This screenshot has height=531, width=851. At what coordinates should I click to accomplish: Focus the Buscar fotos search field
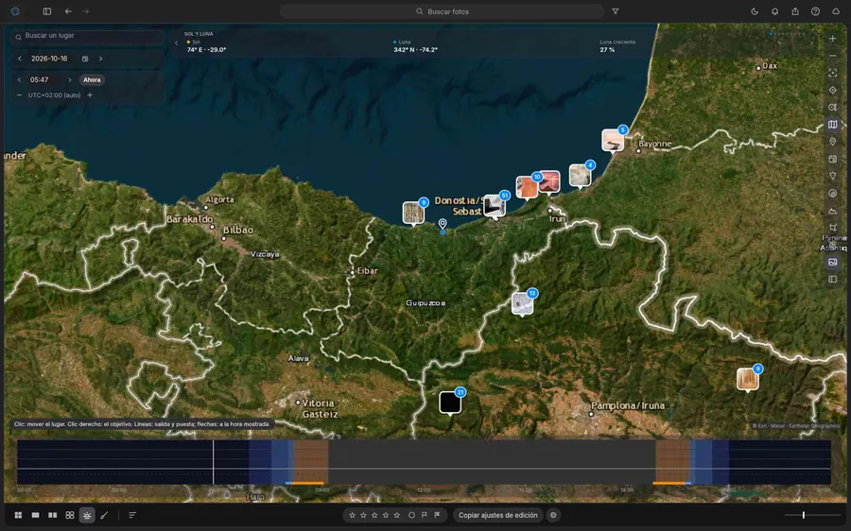442,11
